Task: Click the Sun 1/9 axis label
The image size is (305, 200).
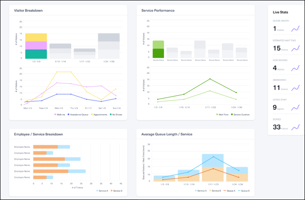Action: click(x=117, y=108)
